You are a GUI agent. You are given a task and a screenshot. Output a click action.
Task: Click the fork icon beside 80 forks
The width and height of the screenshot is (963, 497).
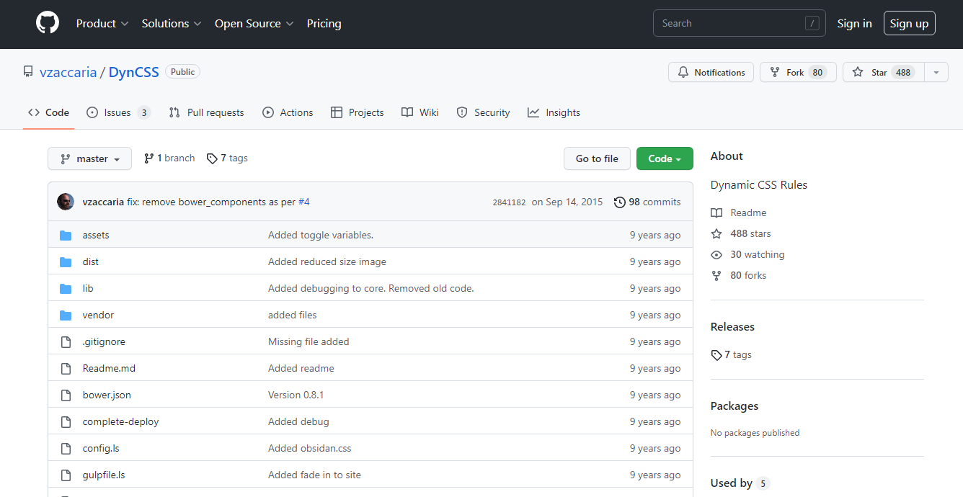(x=716, y=275)
